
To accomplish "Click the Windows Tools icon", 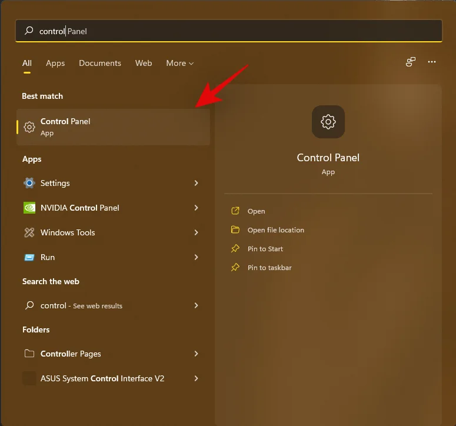I will pos(29,232).
